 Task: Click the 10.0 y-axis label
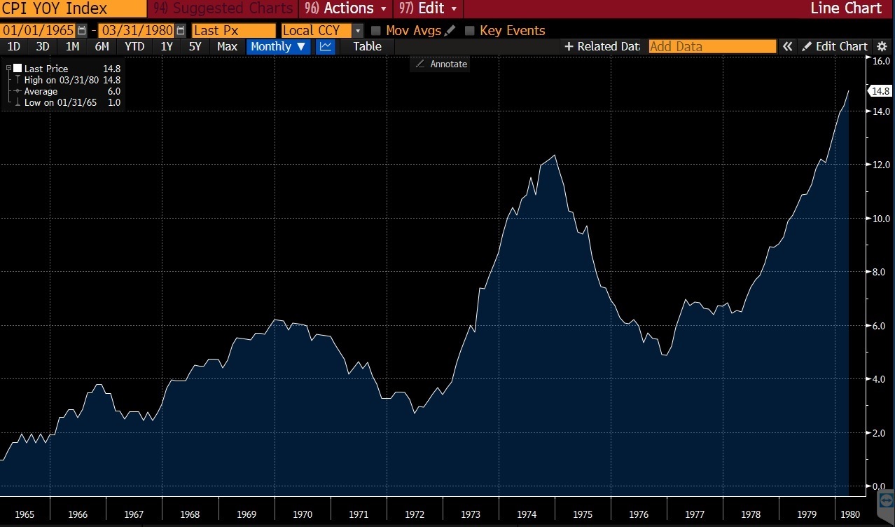click(881, 219)
